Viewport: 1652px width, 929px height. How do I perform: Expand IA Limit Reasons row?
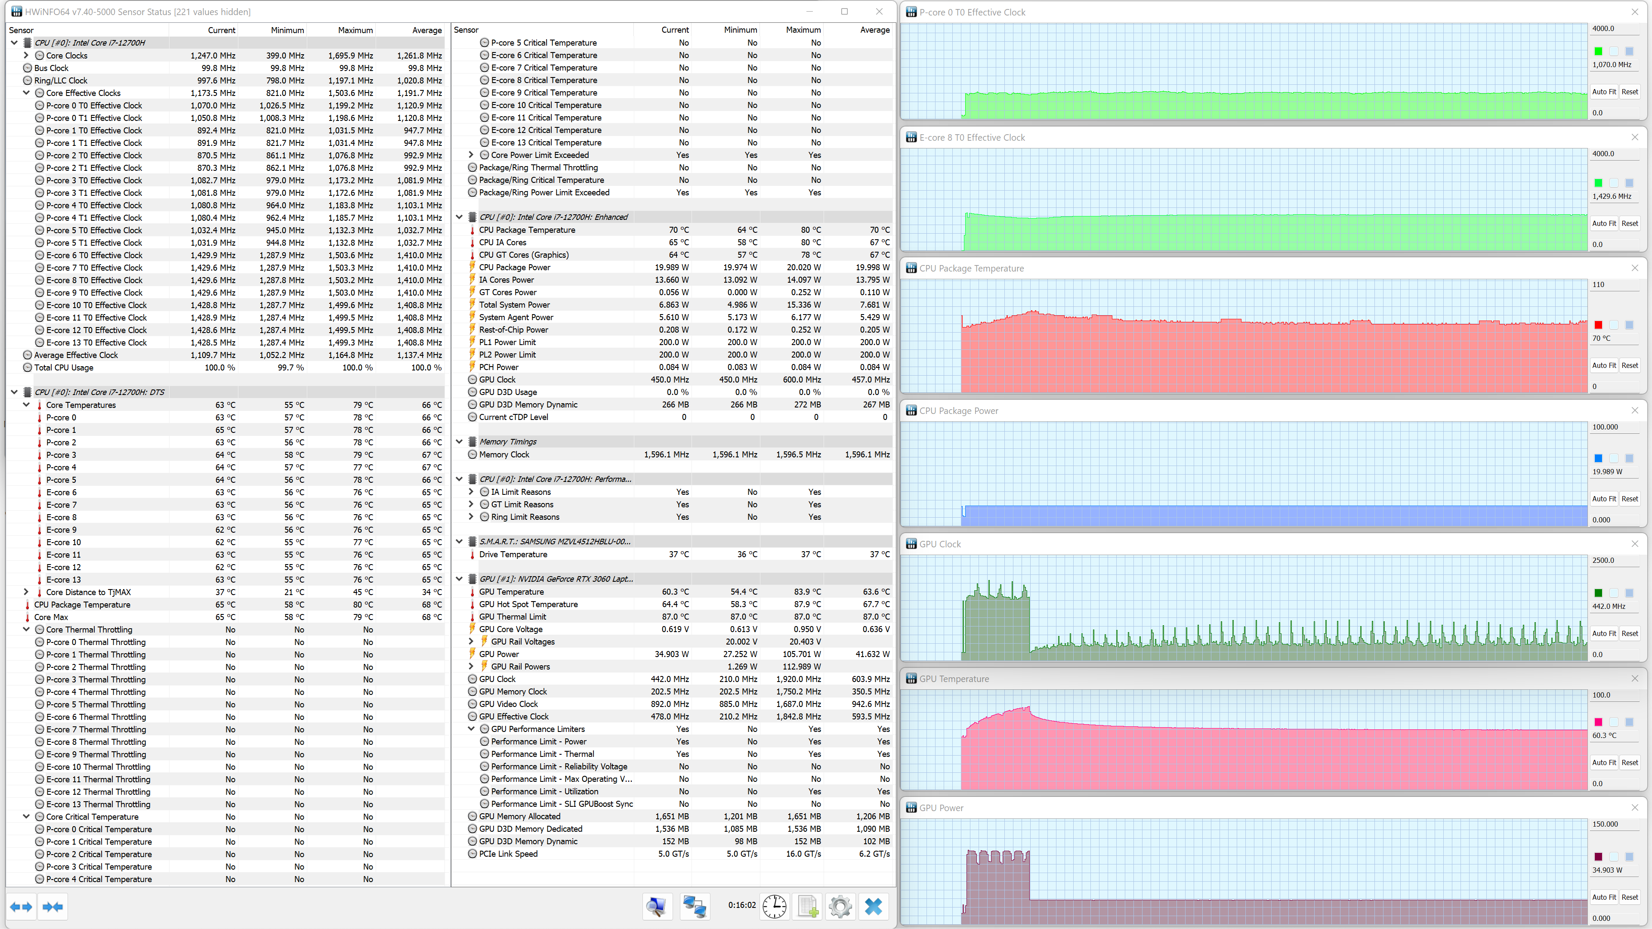coord(471,492)
